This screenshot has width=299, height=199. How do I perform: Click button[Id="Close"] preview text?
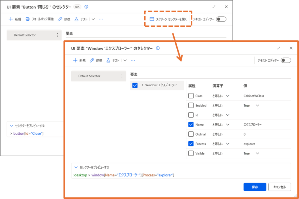(28, 133)
